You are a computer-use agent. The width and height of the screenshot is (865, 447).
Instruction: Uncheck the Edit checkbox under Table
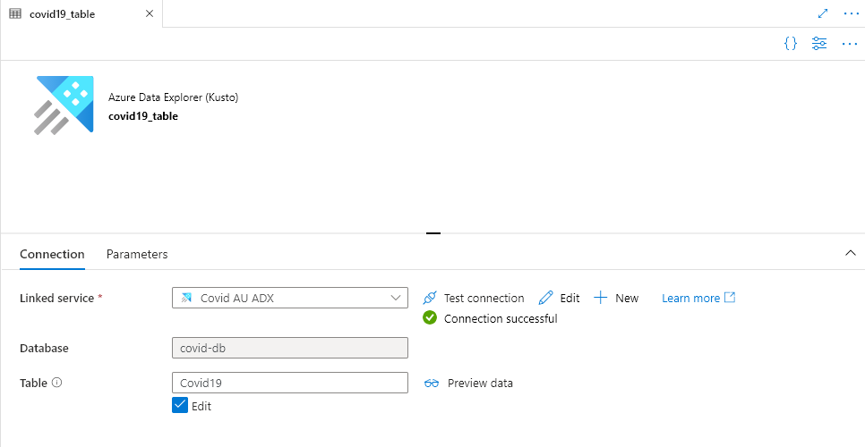coord(180,406)
